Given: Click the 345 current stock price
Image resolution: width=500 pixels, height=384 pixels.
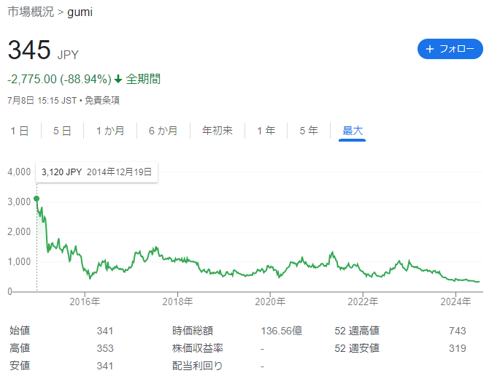Looking at the screenshot, I should [29, 50].
